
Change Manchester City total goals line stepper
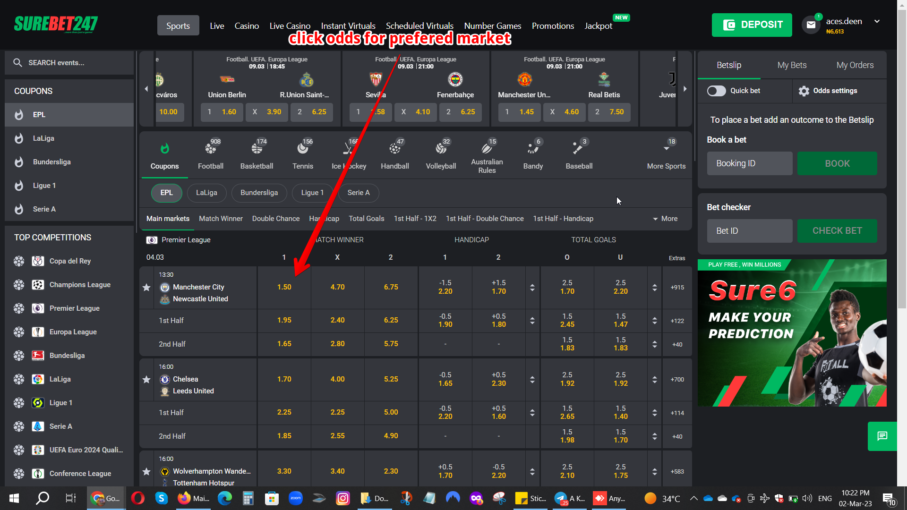[x=655, y=287]
